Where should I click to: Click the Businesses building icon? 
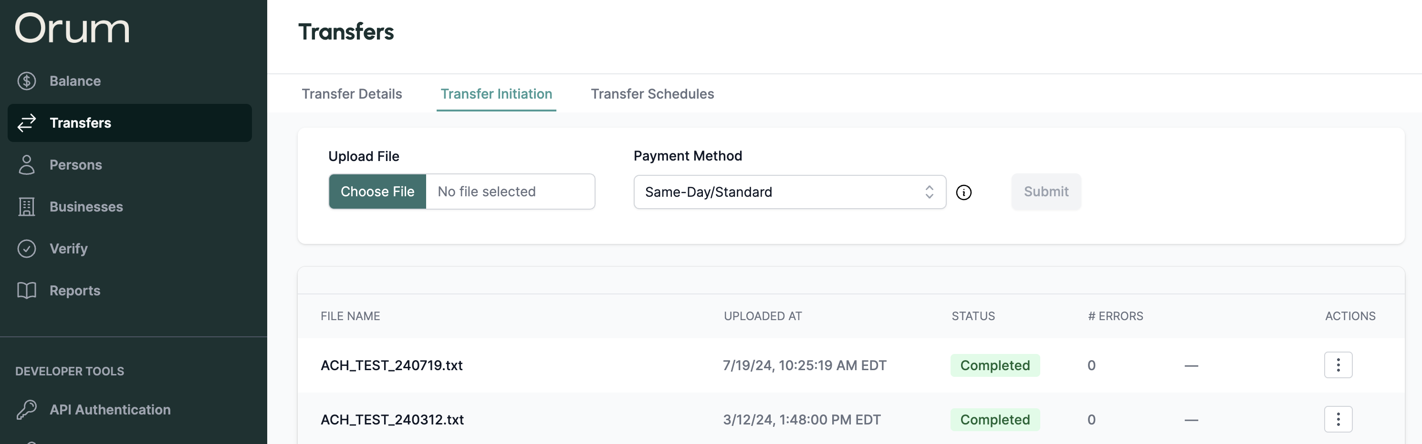[x=27, y=207]
